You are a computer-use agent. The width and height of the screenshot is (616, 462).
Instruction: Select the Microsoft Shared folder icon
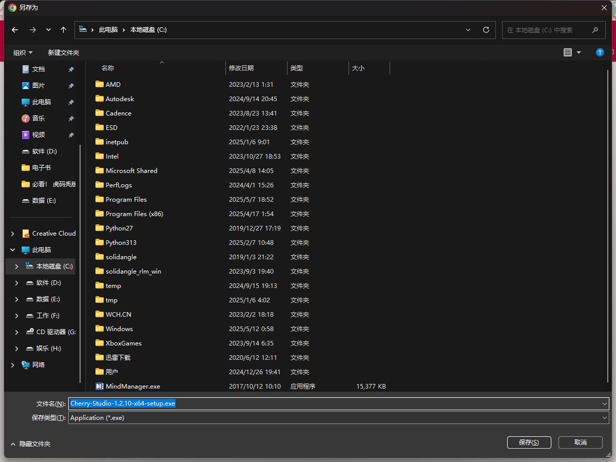(x=100, y=170)
